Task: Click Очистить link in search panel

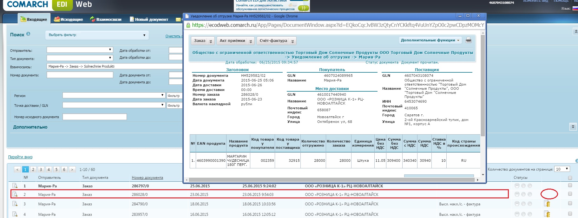Action: click(x=174, y=36)
